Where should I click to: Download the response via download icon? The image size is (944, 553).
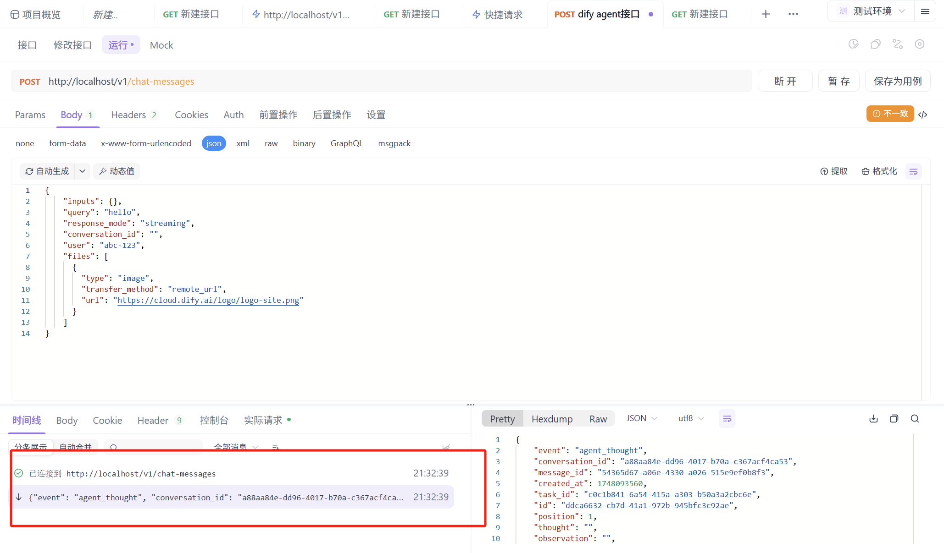tap(873, 419)
